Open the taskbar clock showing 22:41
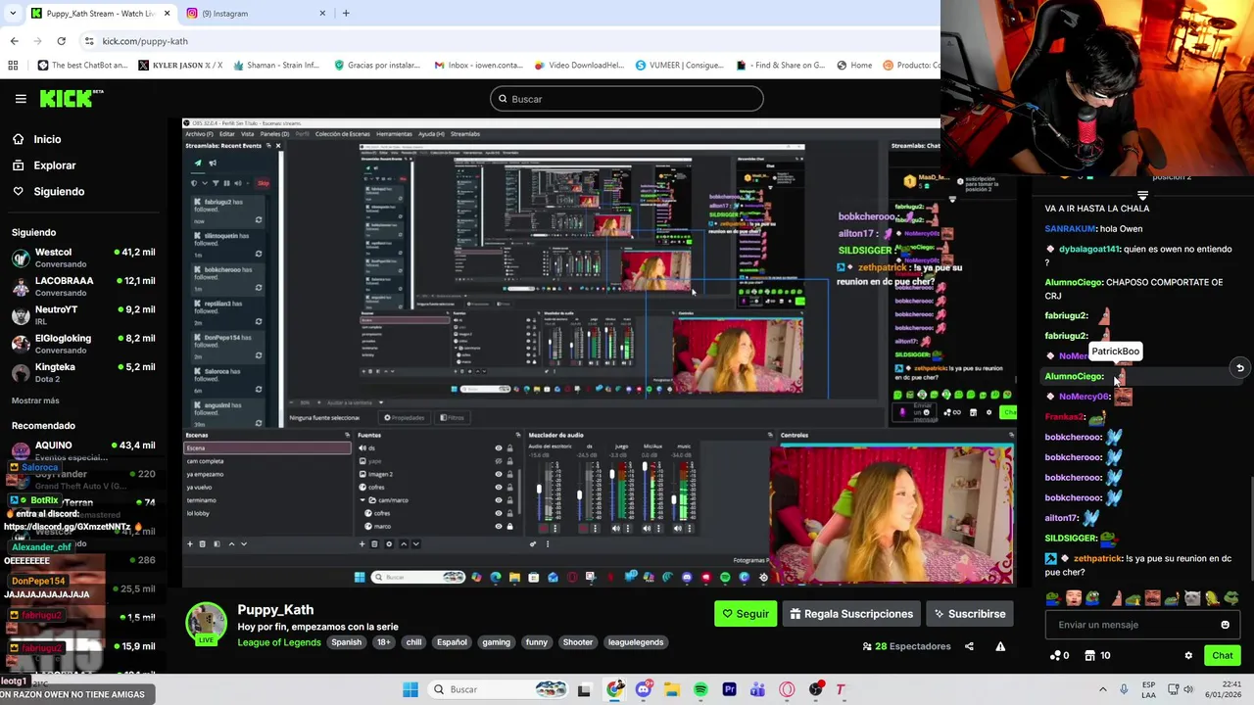Image resolution: width=1254 pixels, height=705 pixels. pyautogui.click(x=1224, y=689)
